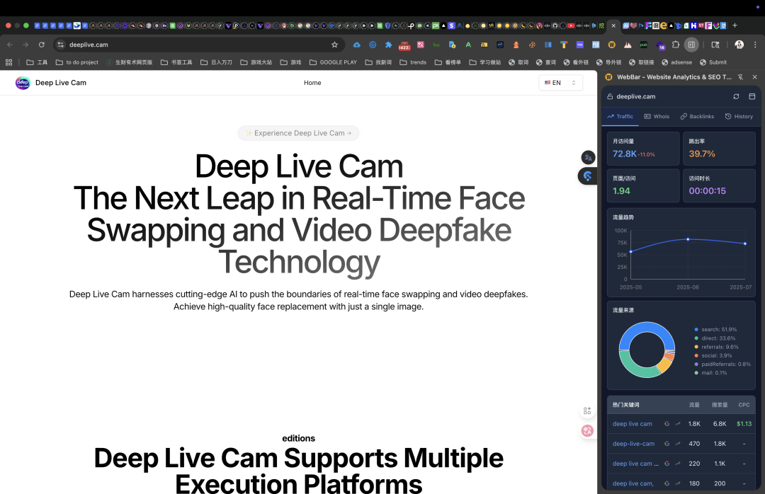Click the translate floating button on the page
The image size is (765, 494).
[588, 158]
